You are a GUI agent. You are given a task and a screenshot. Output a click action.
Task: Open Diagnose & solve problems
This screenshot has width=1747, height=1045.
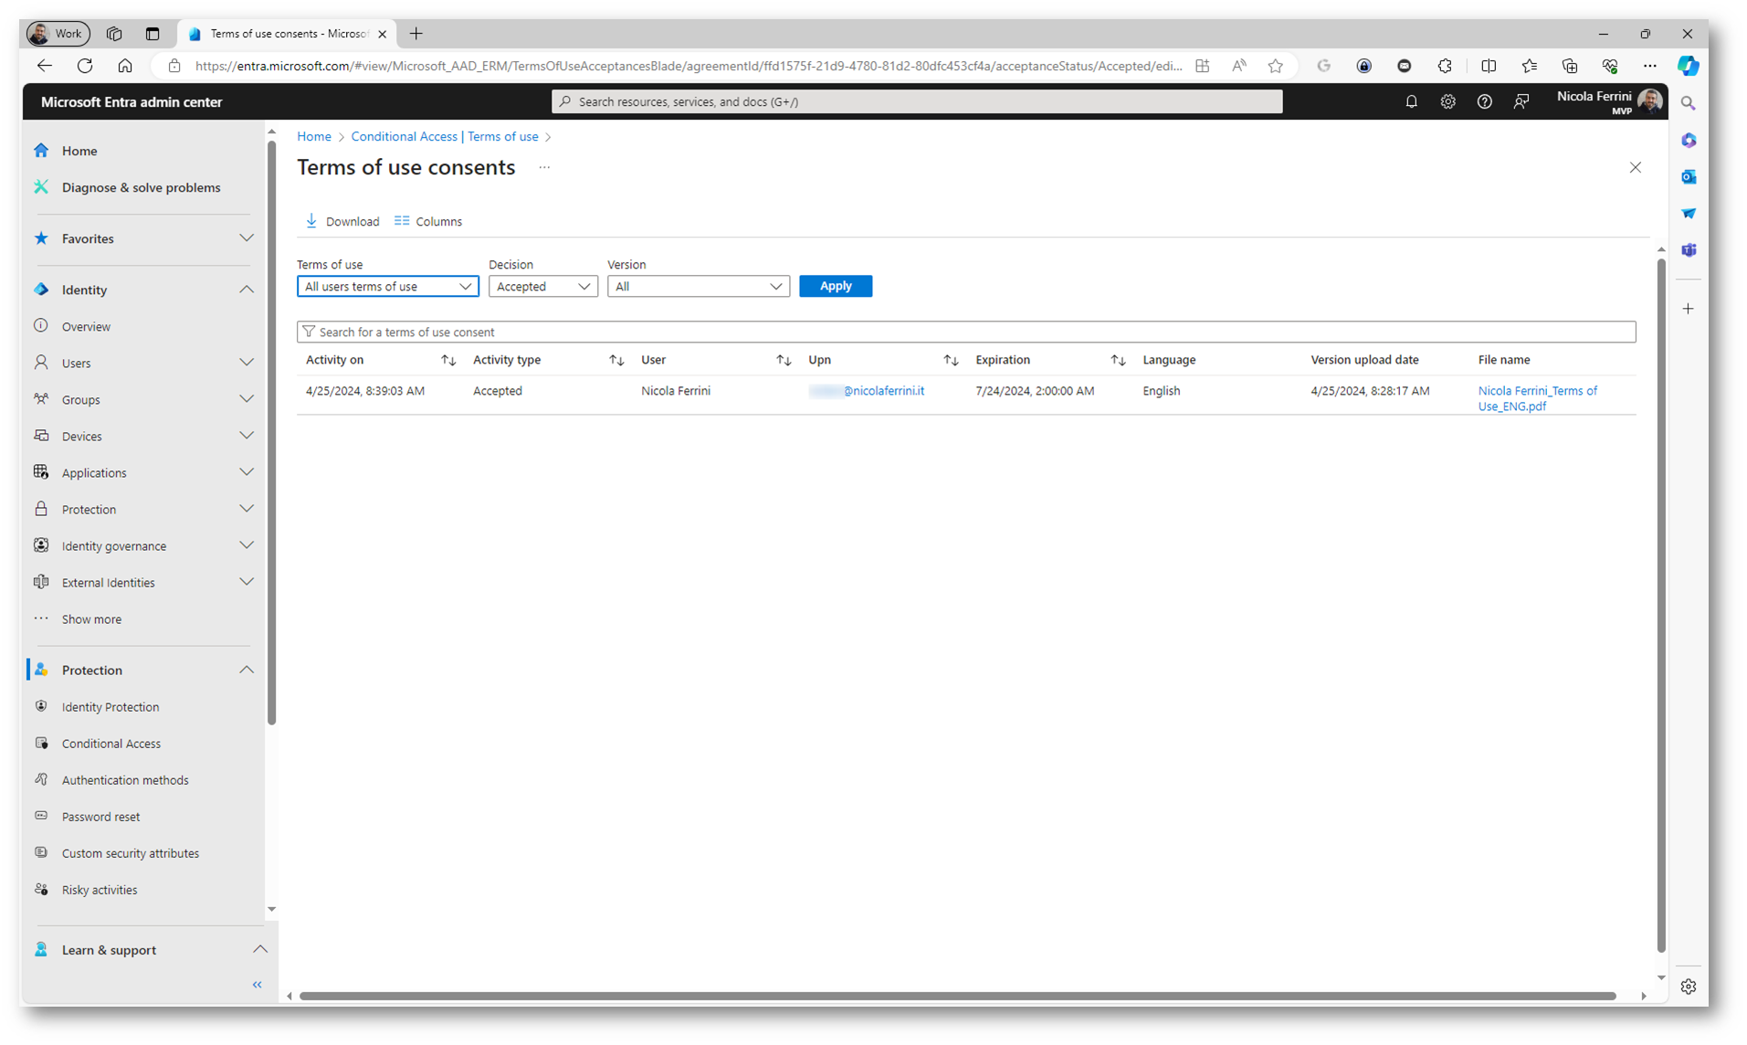(143, 187)
